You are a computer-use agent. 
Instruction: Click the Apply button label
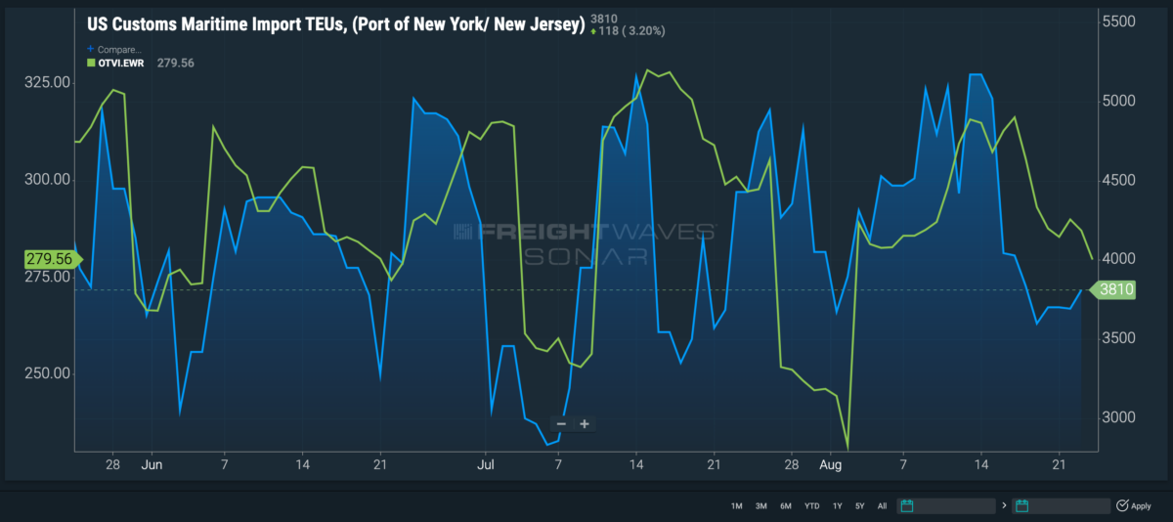click(1141, 505)
